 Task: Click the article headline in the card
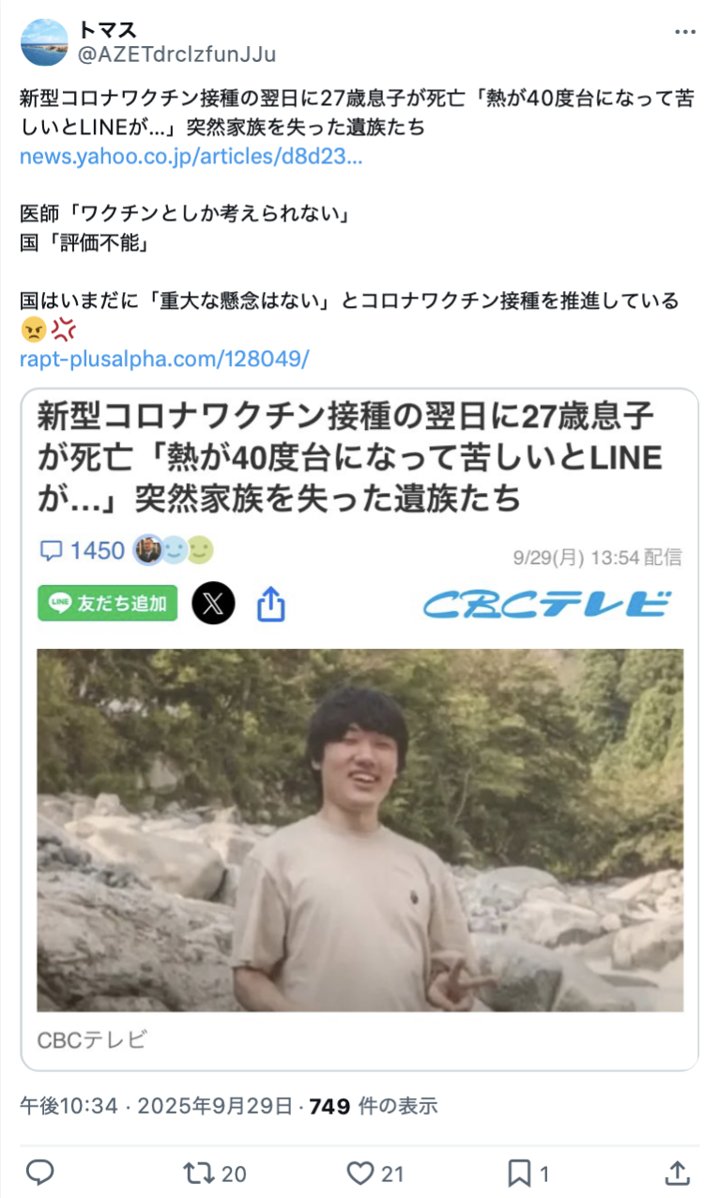[350, 457]
